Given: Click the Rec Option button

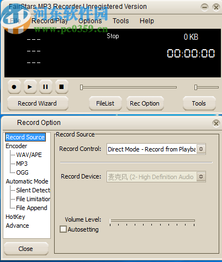Looking at the screenshot, I should [145, 103].
